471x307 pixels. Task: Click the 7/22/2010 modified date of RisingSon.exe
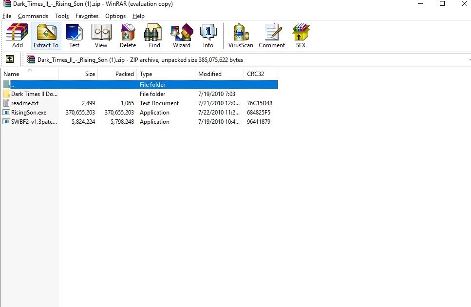coord(219,113)
